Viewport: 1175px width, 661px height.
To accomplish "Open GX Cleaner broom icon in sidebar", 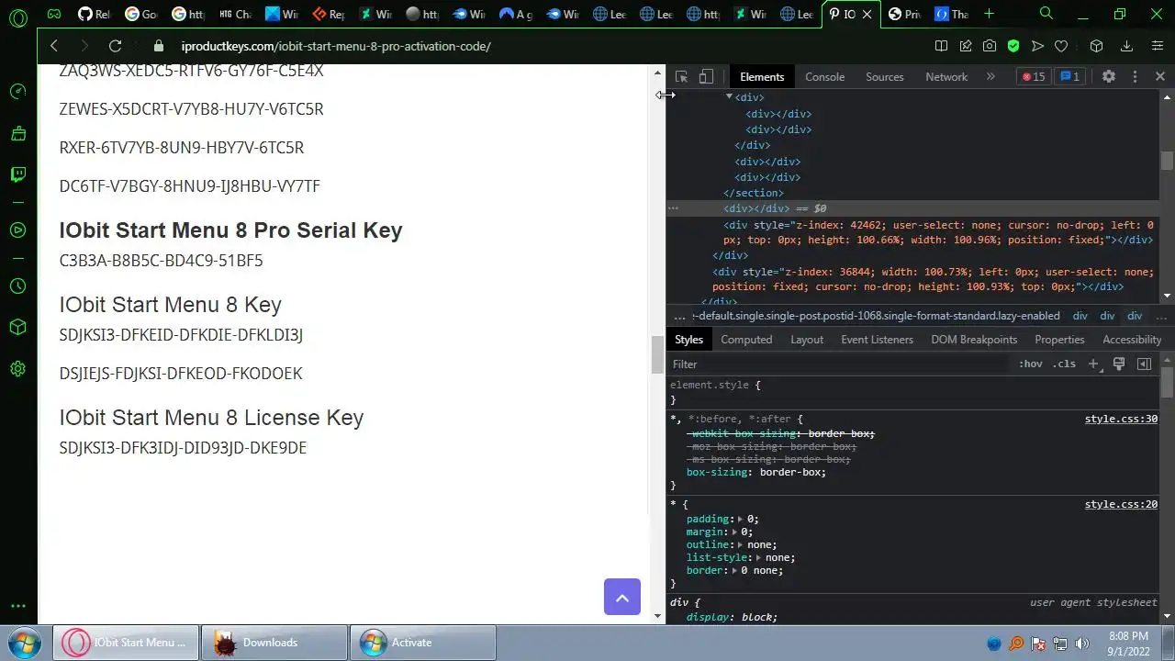I will (17, 133).
